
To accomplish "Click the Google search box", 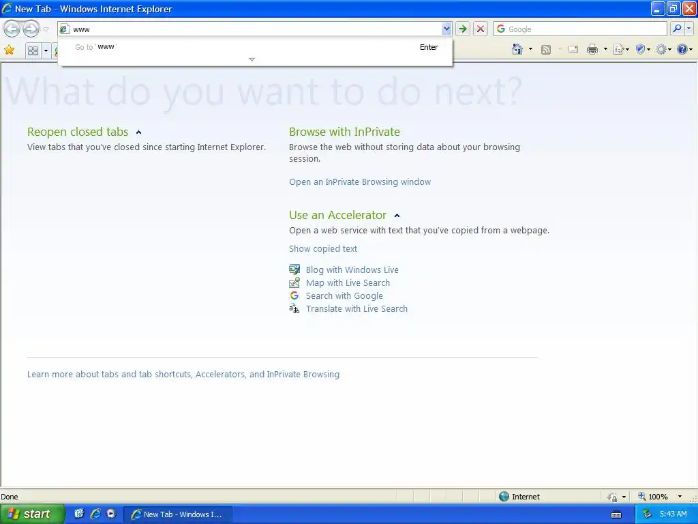I will coord(580,29).
